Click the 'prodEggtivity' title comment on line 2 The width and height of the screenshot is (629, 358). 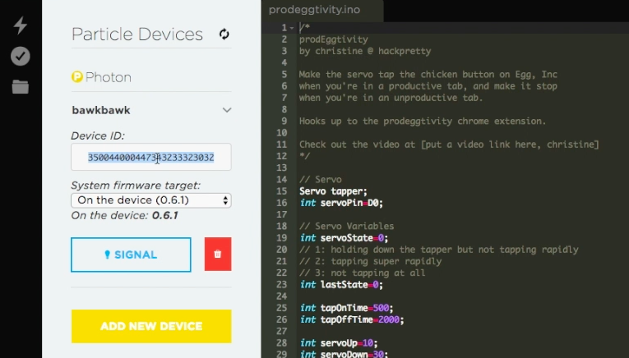(x=333, y=39)
